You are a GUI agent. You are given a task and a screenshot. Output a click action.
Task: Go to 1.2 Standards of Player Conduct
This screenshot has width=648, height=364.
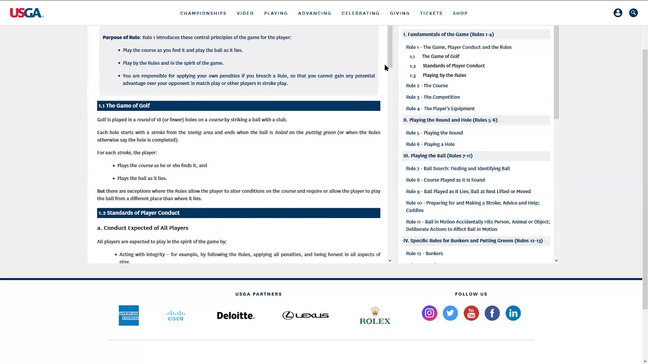point(453,66)
